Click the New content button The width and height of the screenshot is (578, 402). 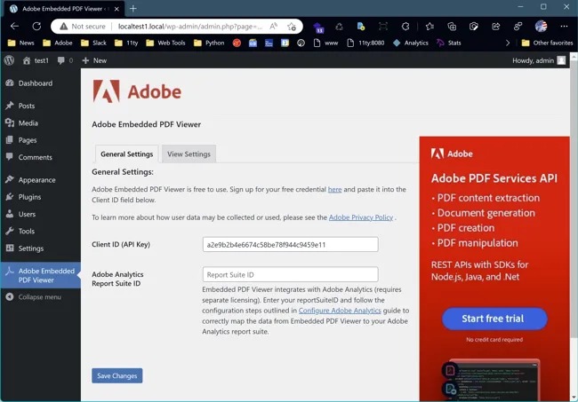[94, 60]
